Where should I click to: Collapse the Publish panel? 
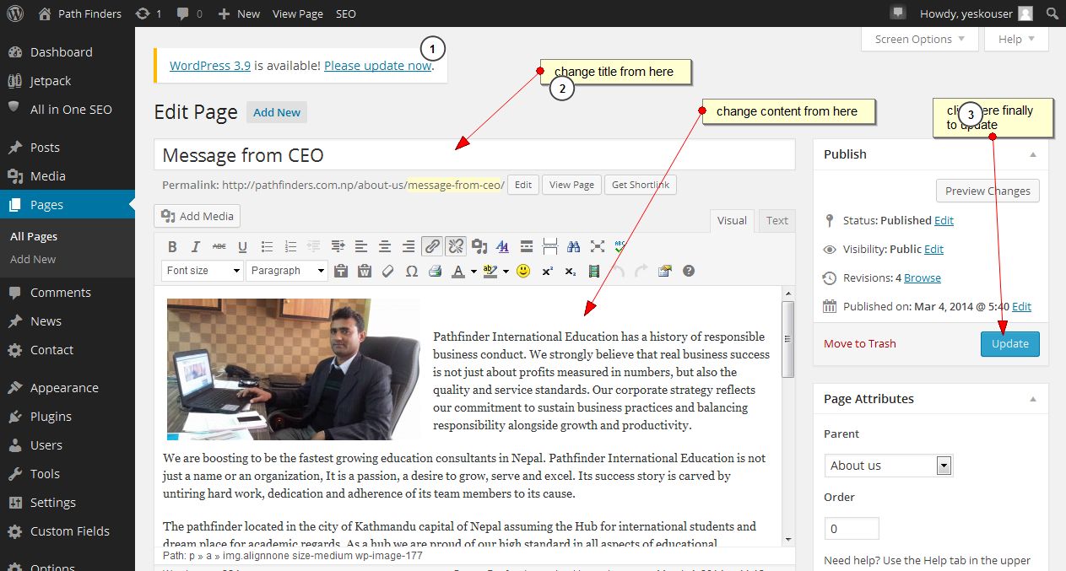coord(1033,154)
